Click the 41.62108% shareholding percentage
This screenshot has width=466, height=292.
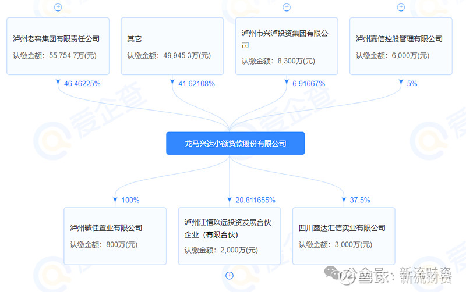point(196,84)
